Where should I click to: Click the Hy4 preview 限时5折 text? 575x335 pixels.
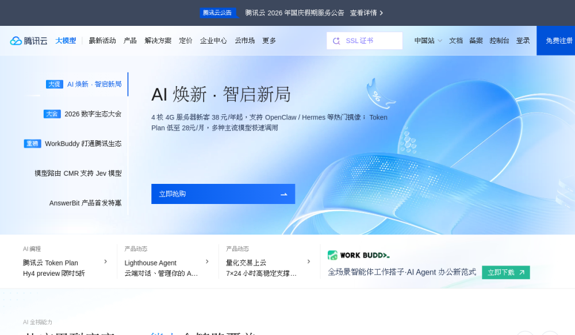click(54, 274)
